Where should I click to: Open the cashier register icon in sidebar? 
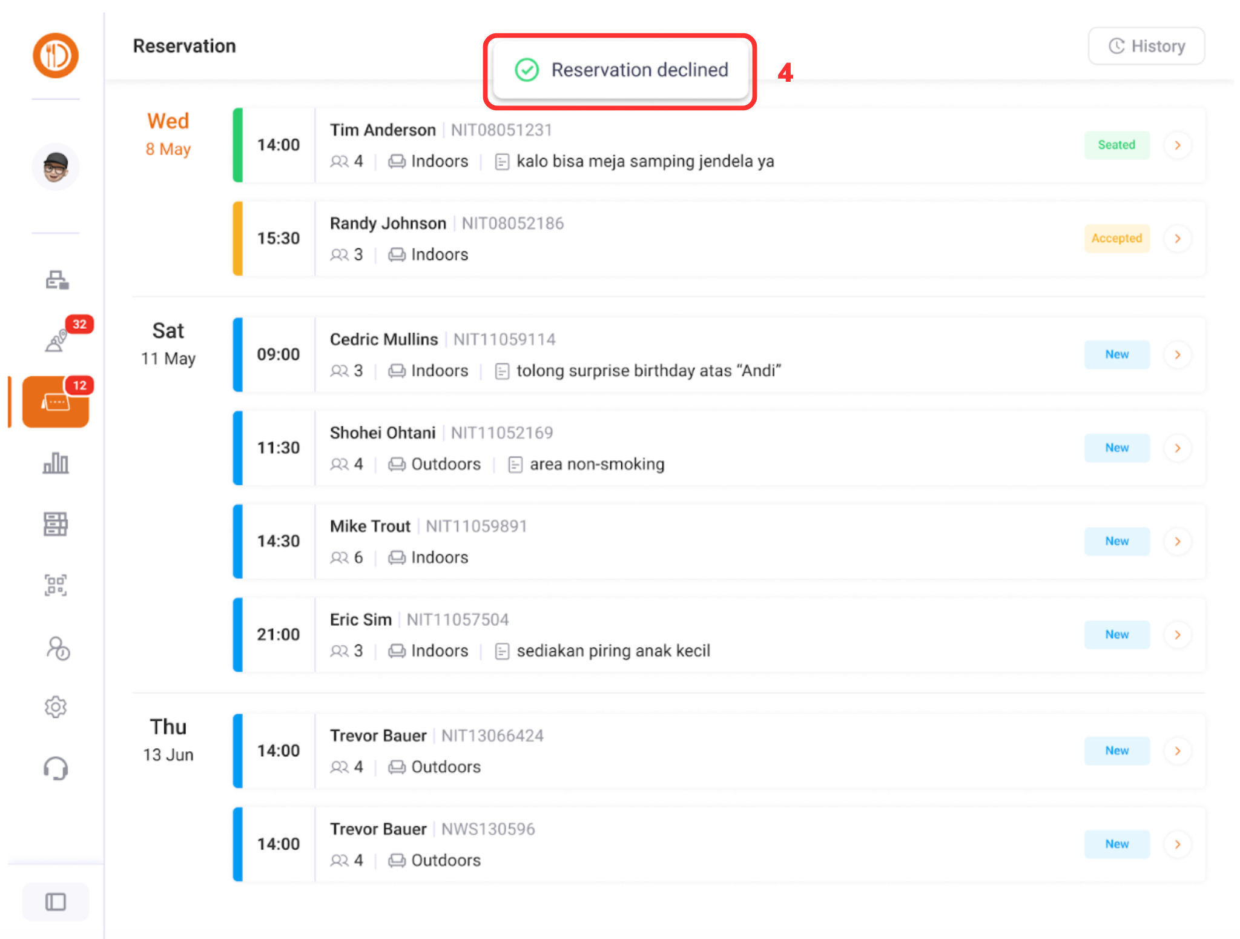point(56,280)
